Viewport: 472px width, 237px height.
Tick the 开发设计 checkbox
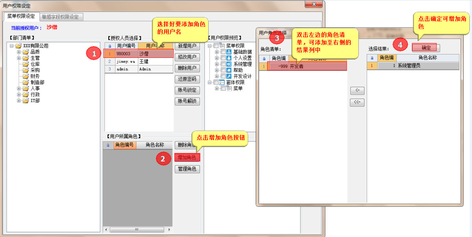coord(224,76)
